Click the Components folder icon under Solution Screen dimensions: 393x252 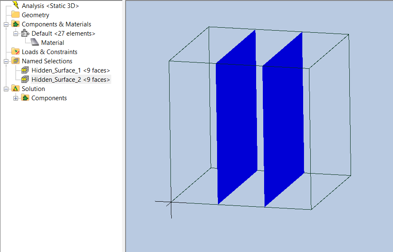coord(25,98)
